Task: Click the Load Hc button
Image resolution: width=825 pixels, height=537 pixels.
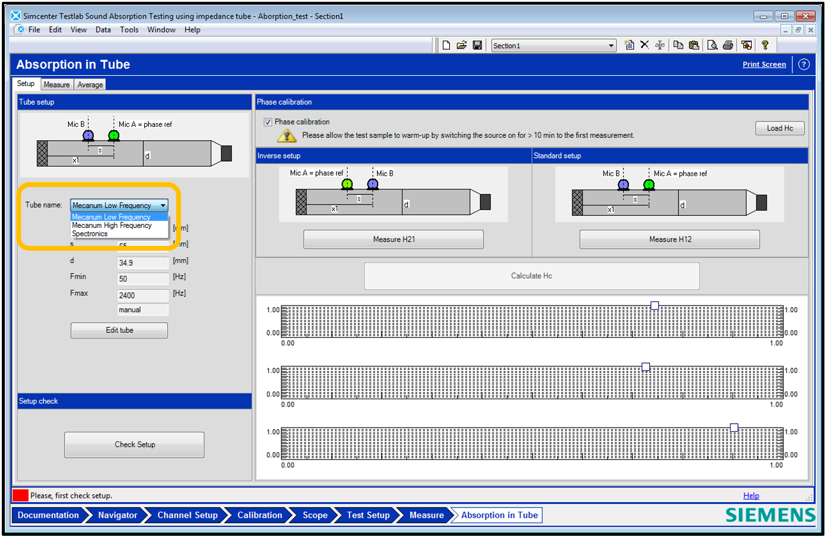Action: pyautogui.click(x=780, y=128)
